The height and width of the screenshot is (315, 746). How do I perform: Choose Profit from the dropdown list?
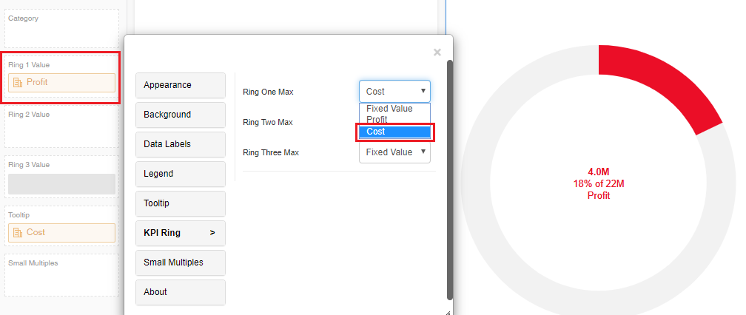377,120
